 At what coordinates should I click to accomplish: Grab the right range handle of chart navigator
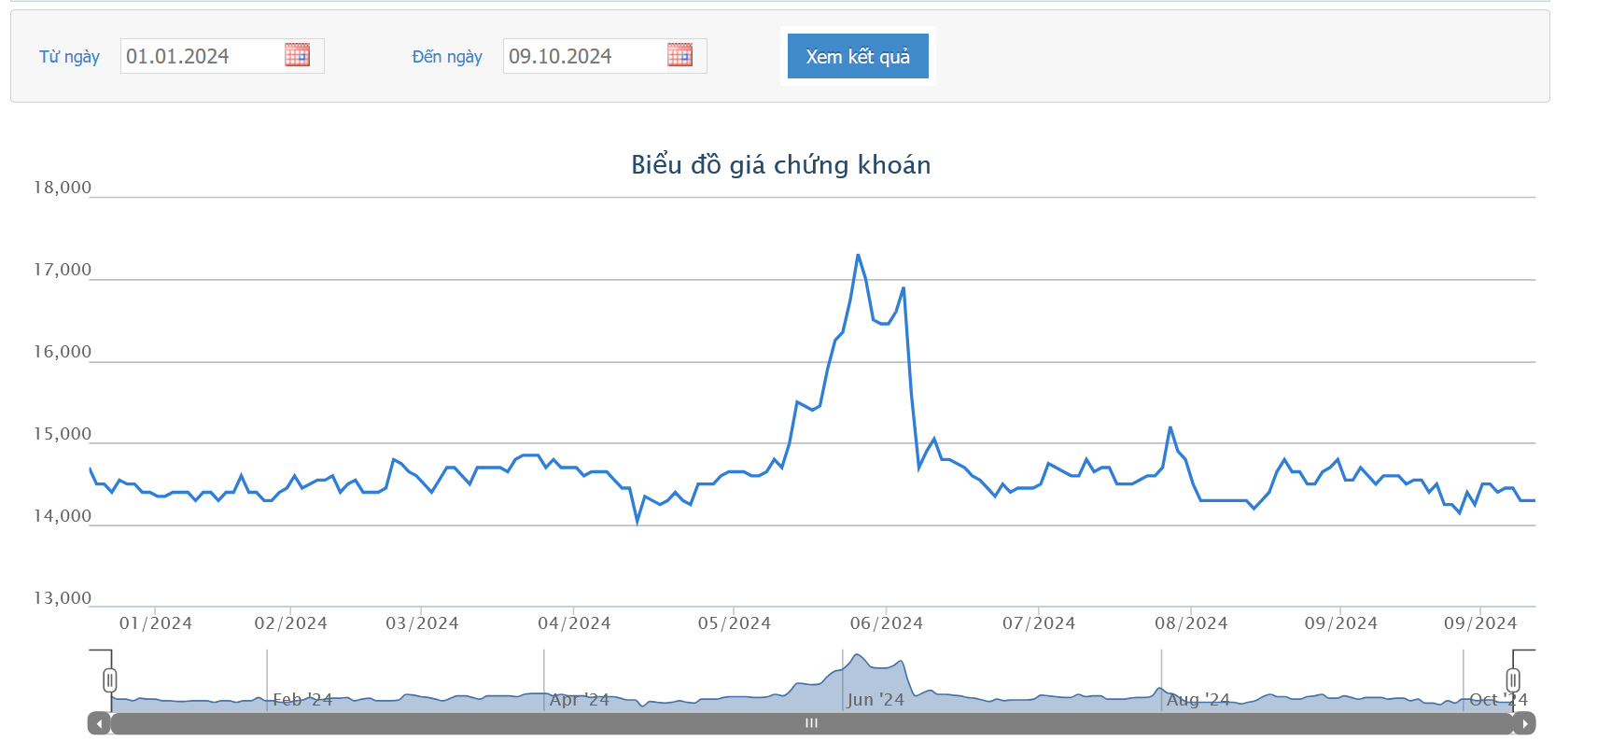coord(1513,680)
